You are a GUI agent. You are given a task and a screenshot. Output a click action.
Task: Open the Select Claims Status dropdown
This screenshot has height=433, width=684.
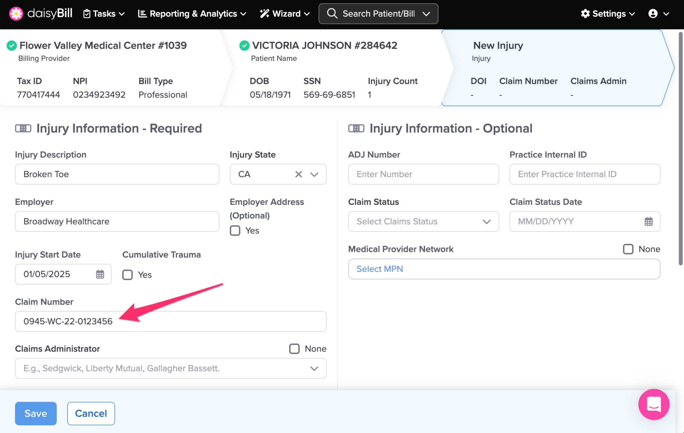tap(423, 222)
